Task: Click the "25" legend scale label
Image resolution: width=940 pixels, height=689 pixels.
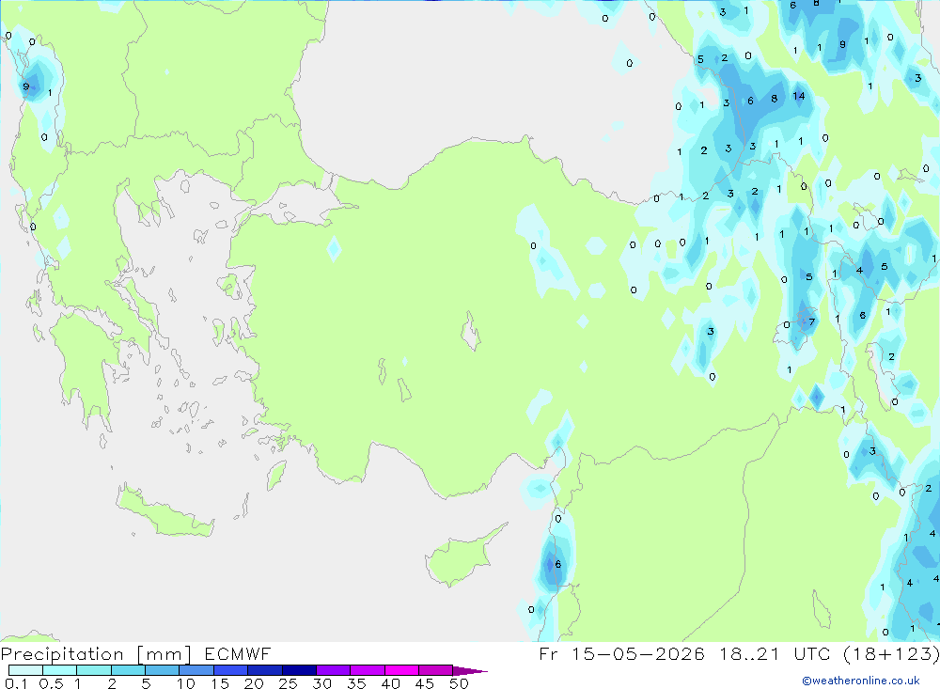Action: [x=289, y=683]
